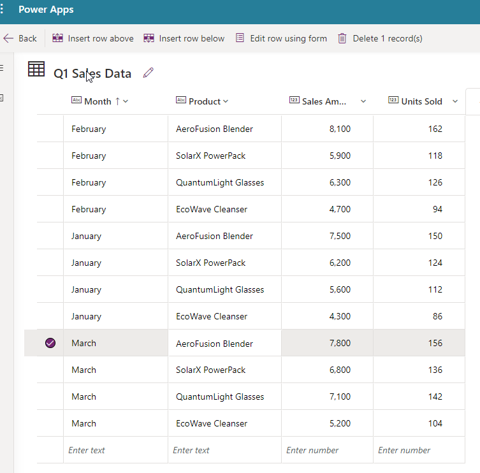Click the text type icon on Product column
480x473 pixels.
181,100
